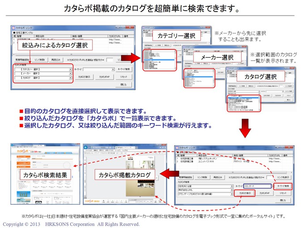Screen dimensions: 305x228
Task: Click the カタらボ リンク app icon in the bottom-right window
Action: pos(177,148)
